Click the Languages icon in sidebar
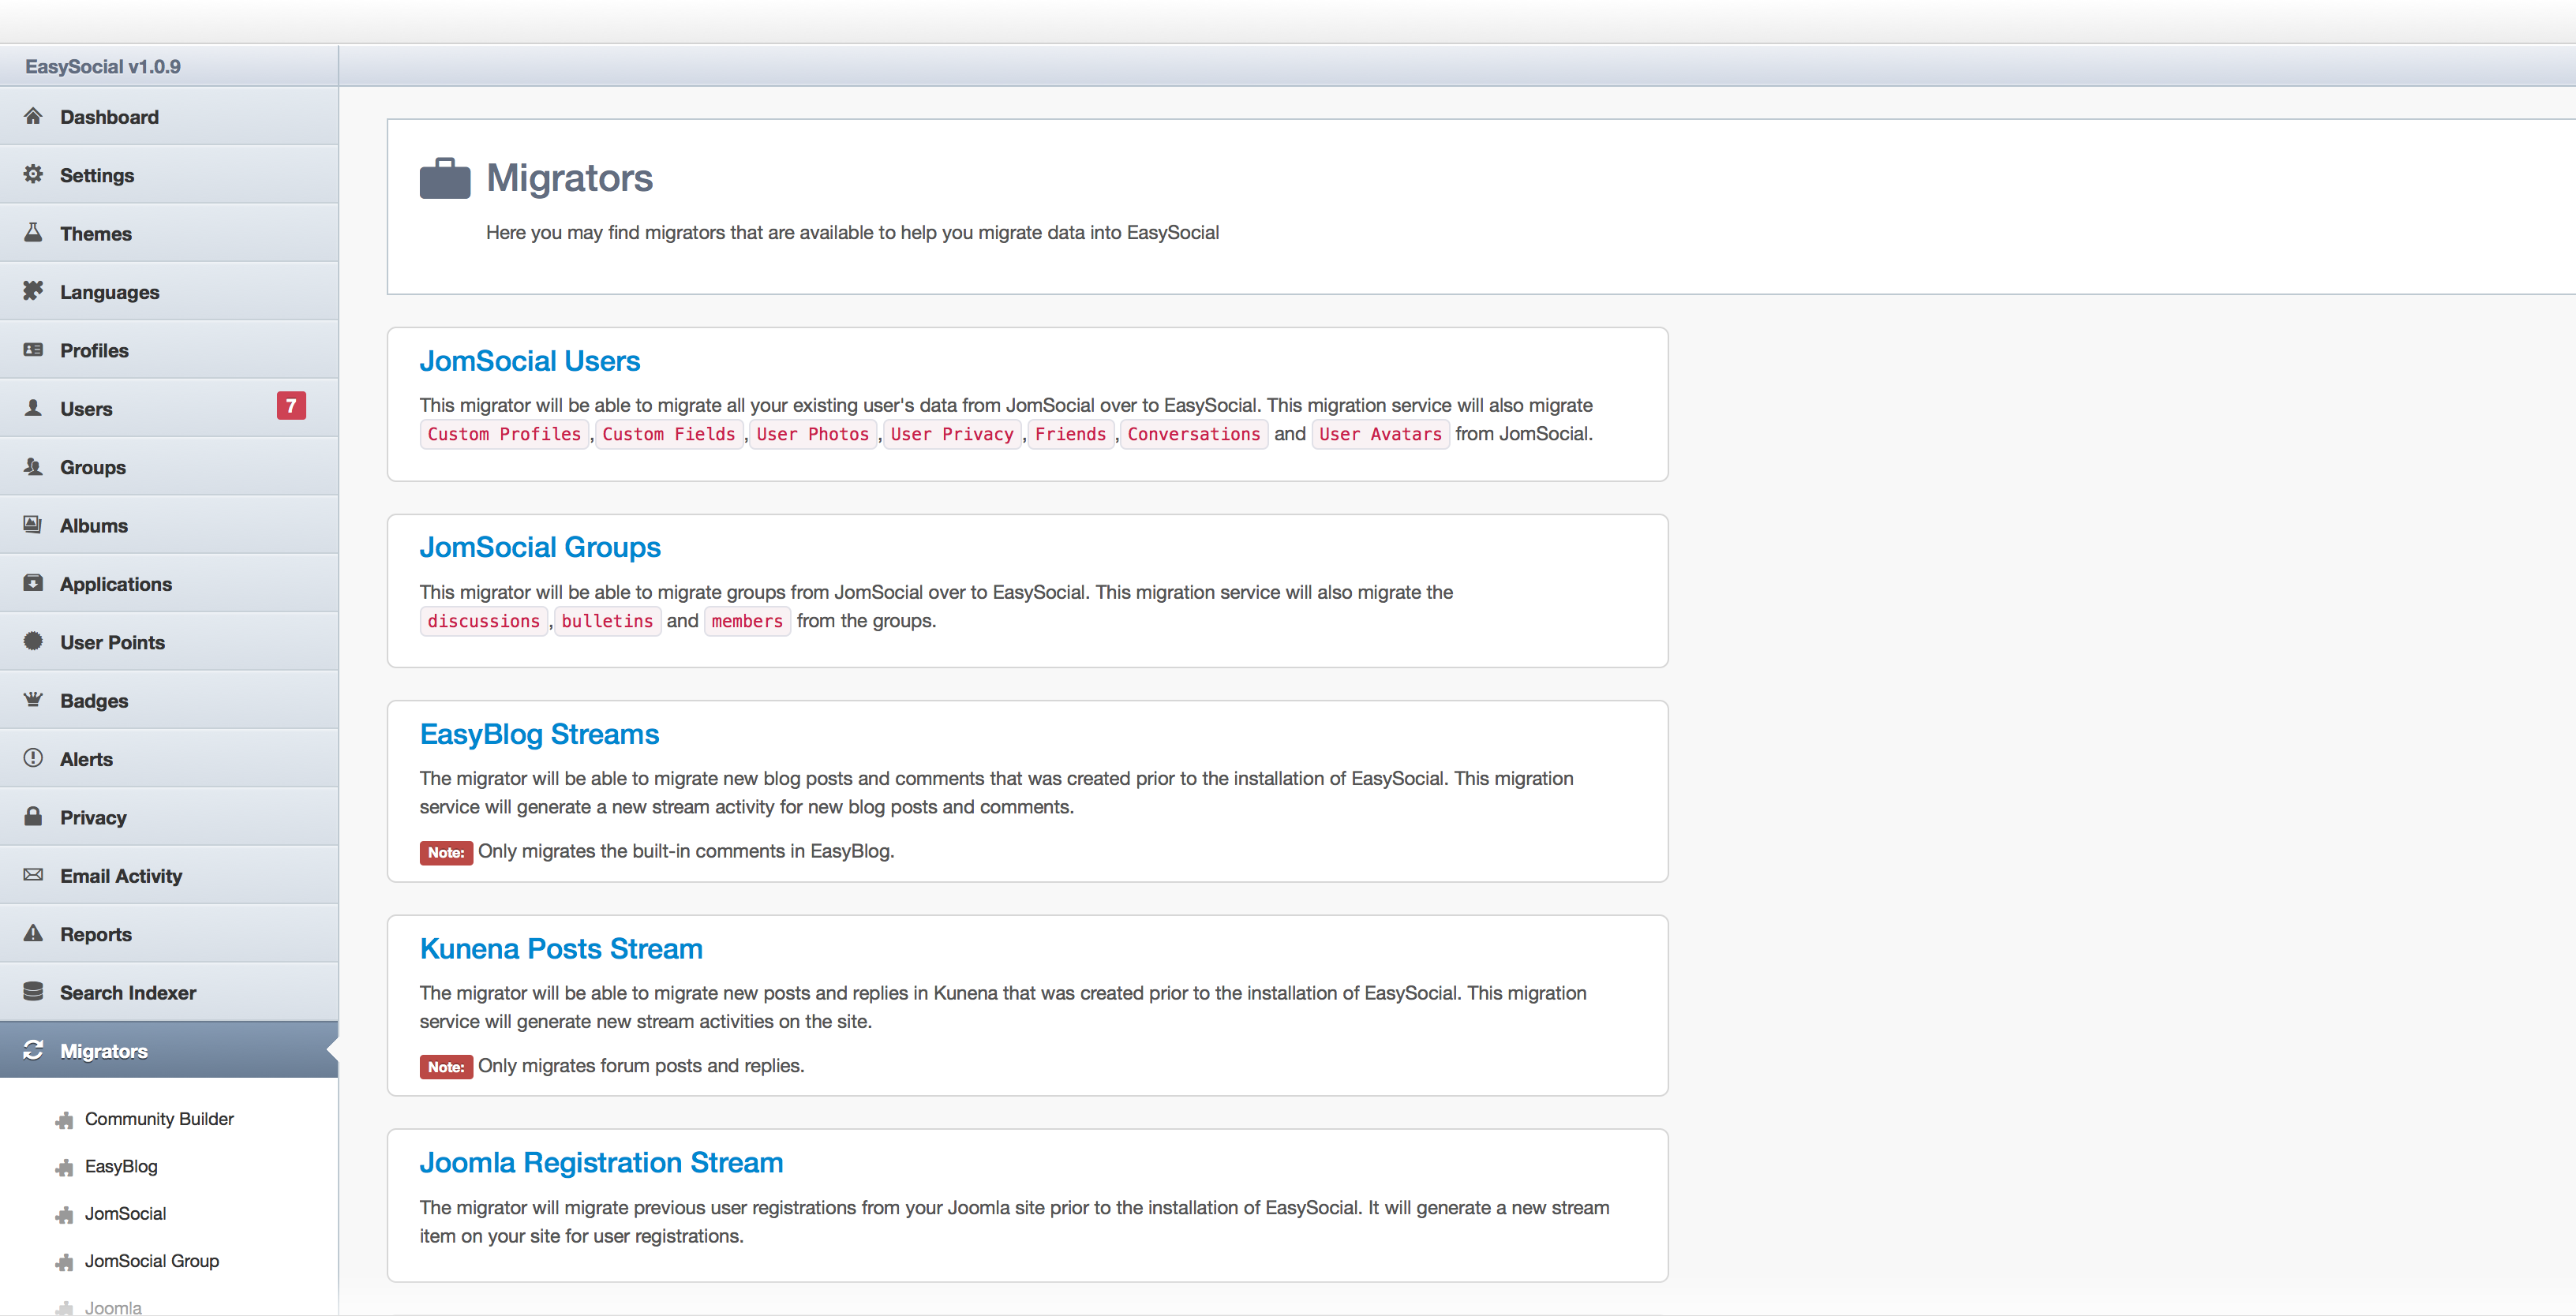The width and height of the screenshot is (2576, 1316). [33, 291]
